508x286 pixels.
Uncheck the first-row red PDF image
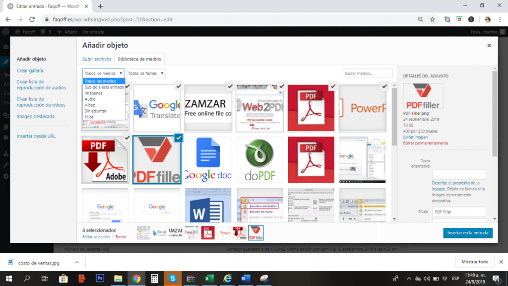tap(333, 86)
